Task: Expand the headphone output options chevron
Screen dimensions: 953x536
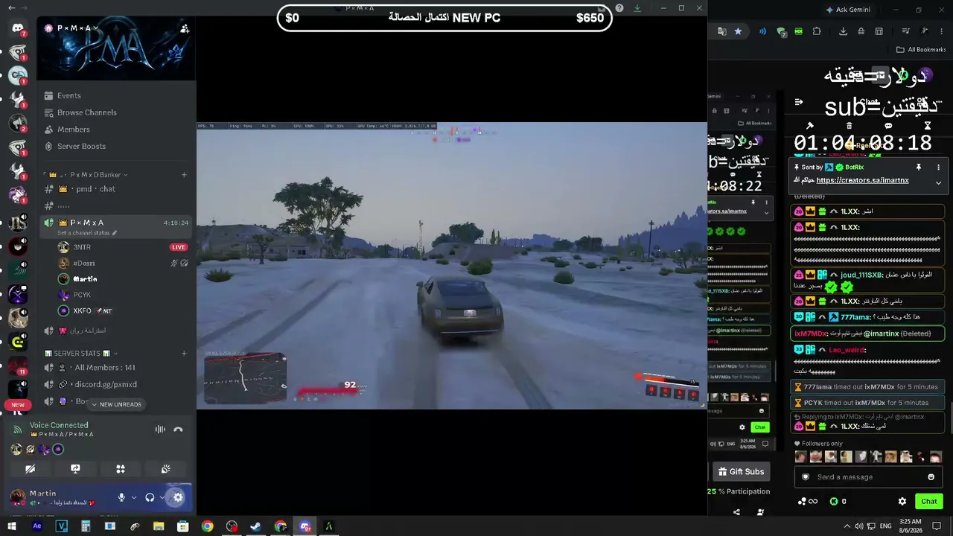Action: tap(162, 497)
